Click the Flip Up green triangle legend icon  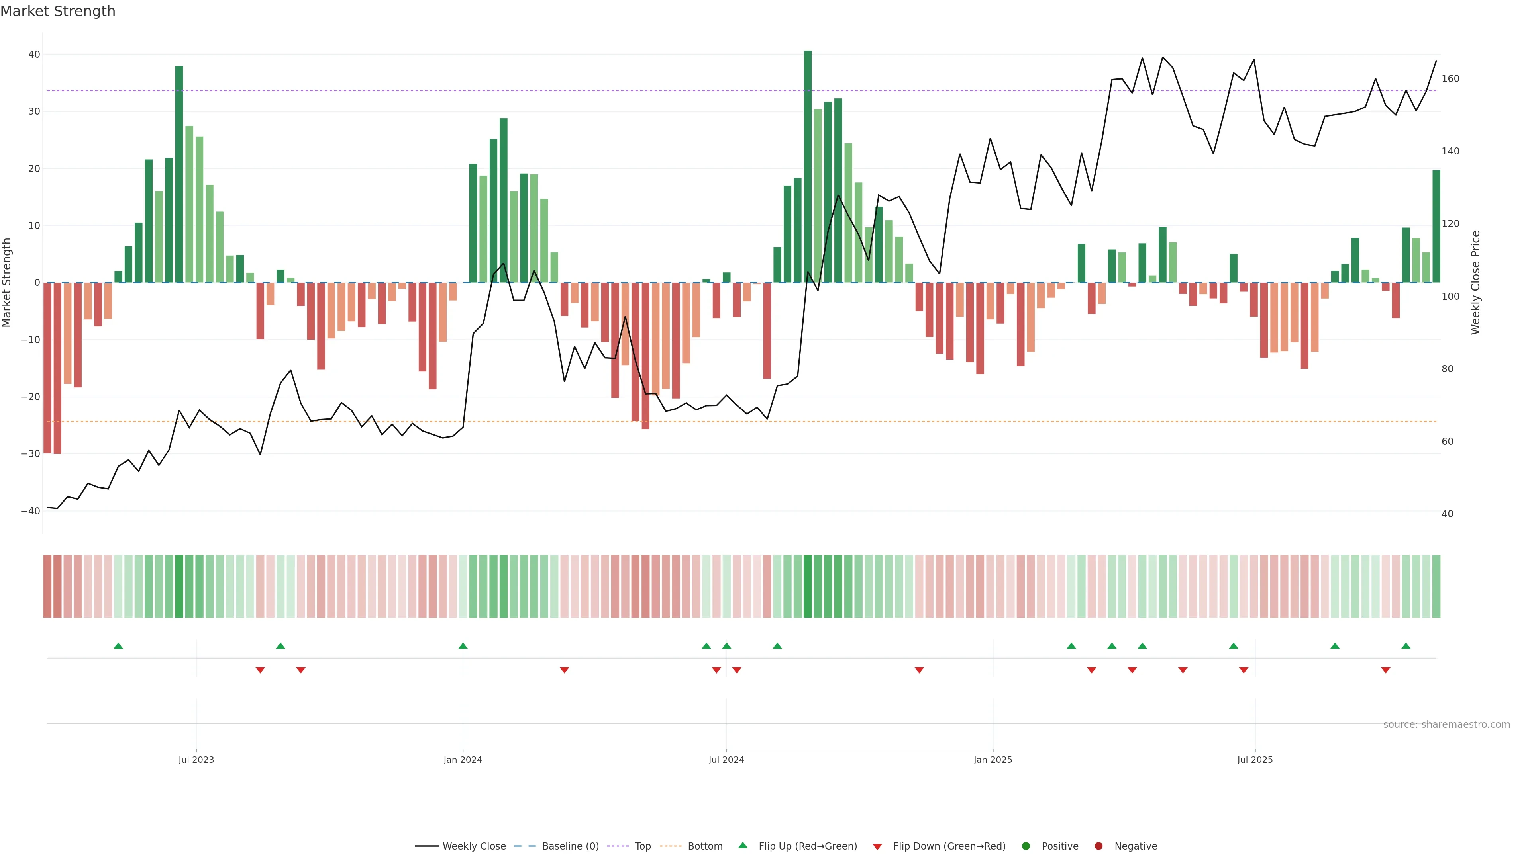point(742,845)
